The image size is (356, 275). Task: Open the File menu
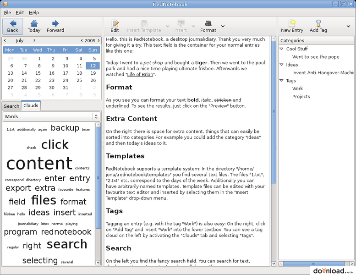(x=7, y=13)
